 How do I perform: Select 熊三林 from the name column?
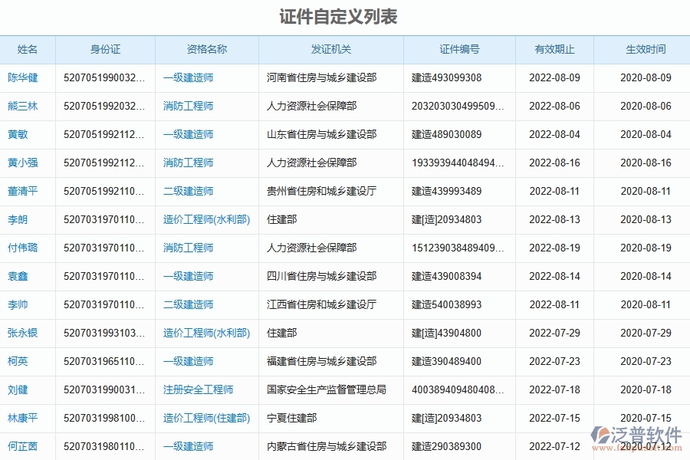25,106
